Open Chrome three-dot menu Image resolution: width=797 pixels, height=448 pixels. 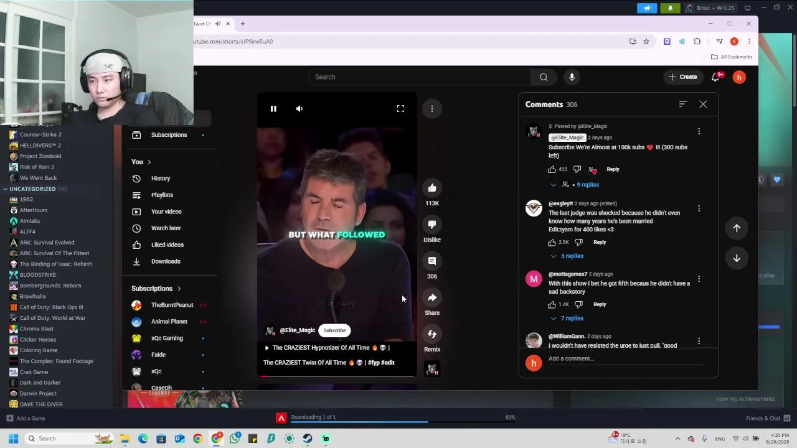pyautogui.click(x=749, y=42)
